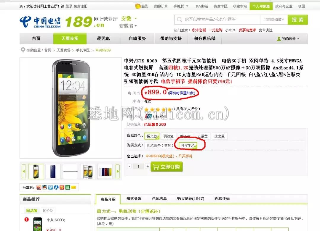Click the 立即订购 order button
Screen dimensions: 320x231
click(x=167, y=167)
